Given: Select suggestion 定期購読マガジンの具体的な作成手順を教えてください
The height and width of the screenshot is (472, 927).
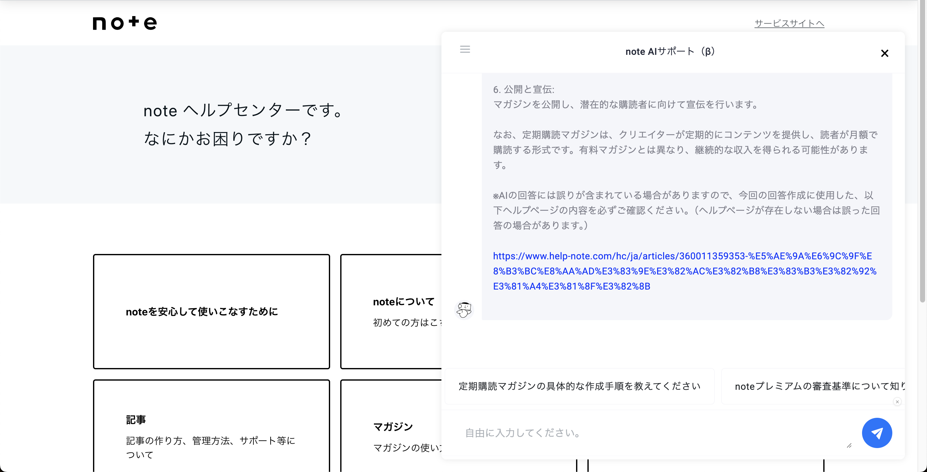Looking at the screenshot, I should click(x=580, y=386).
